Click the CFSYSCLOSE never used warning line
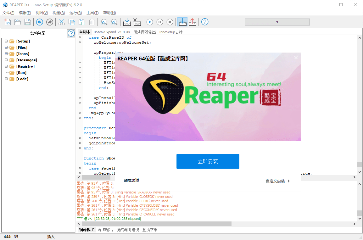The image size is (363, 240). (127, 205)
